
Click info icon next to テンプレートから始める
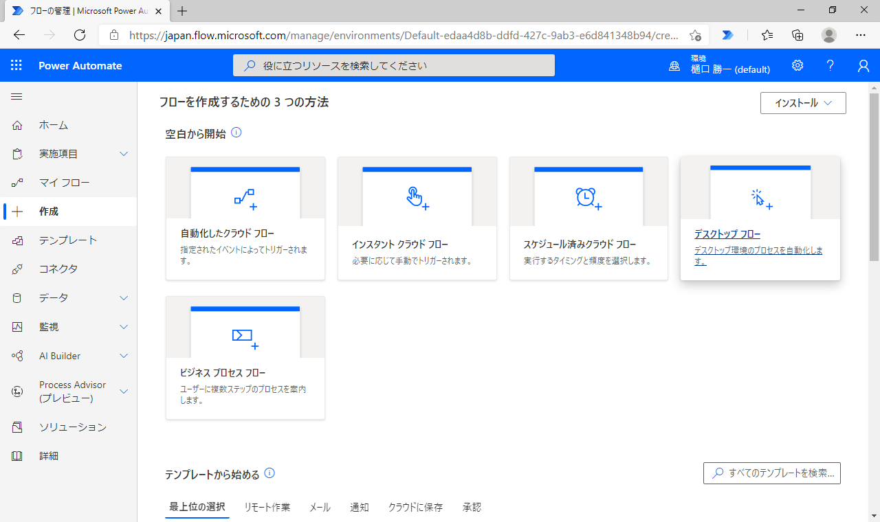point(269,473)
